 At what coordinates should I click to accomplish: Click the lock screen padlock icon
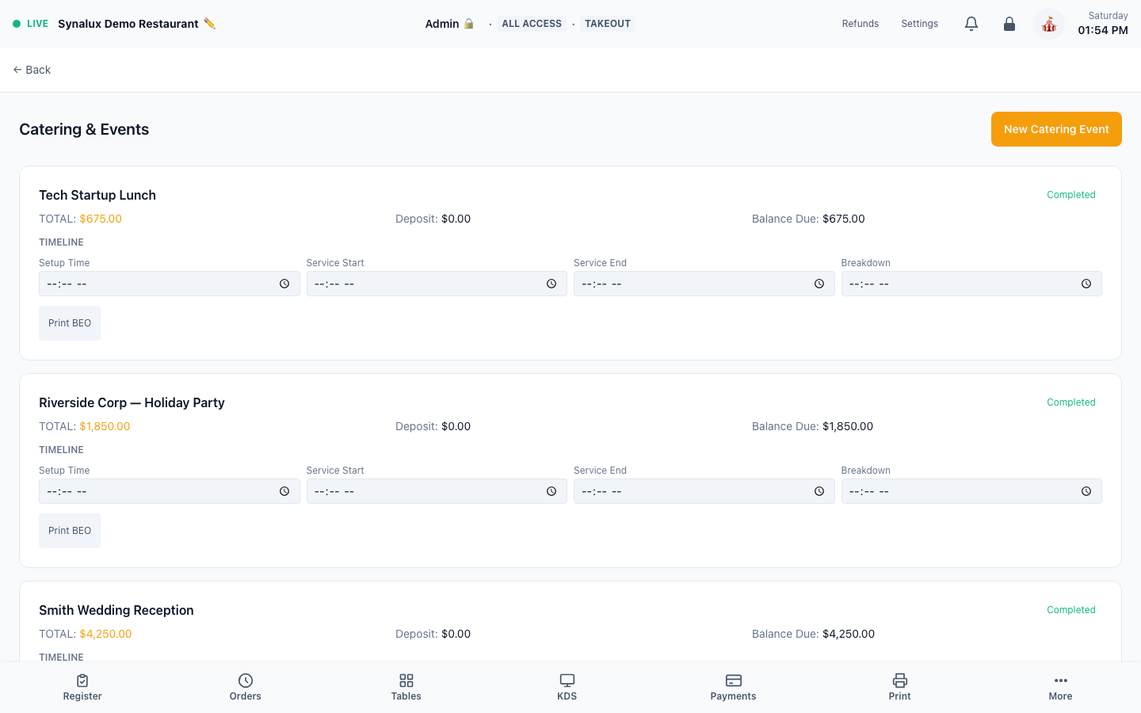[x=1009, y=24]
